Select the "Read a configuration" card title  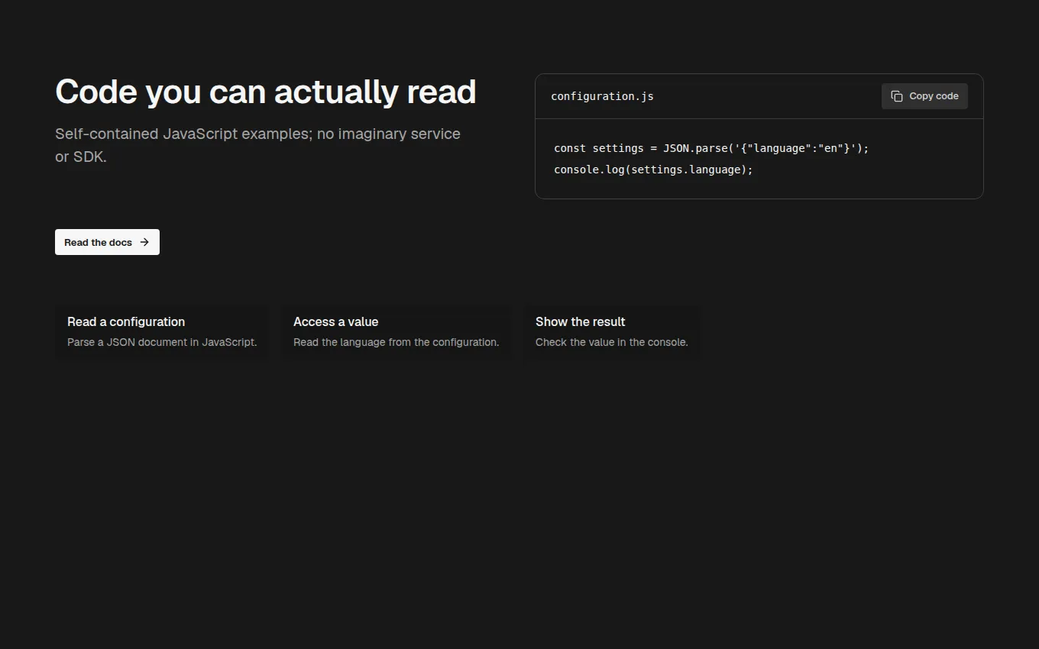126,321
